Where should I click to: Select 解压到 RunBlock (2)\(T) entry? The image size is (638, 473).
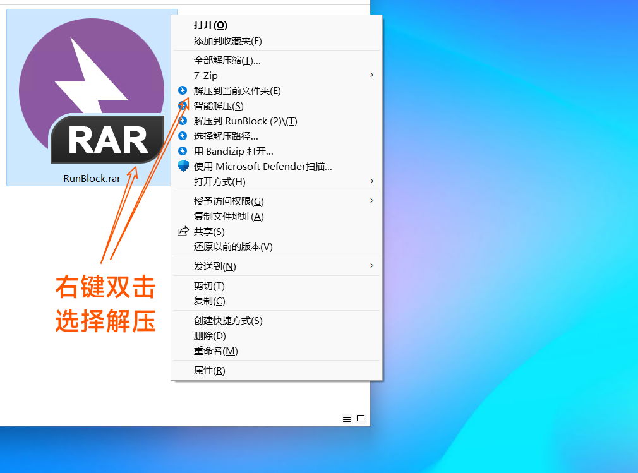(x=277, y=121)
